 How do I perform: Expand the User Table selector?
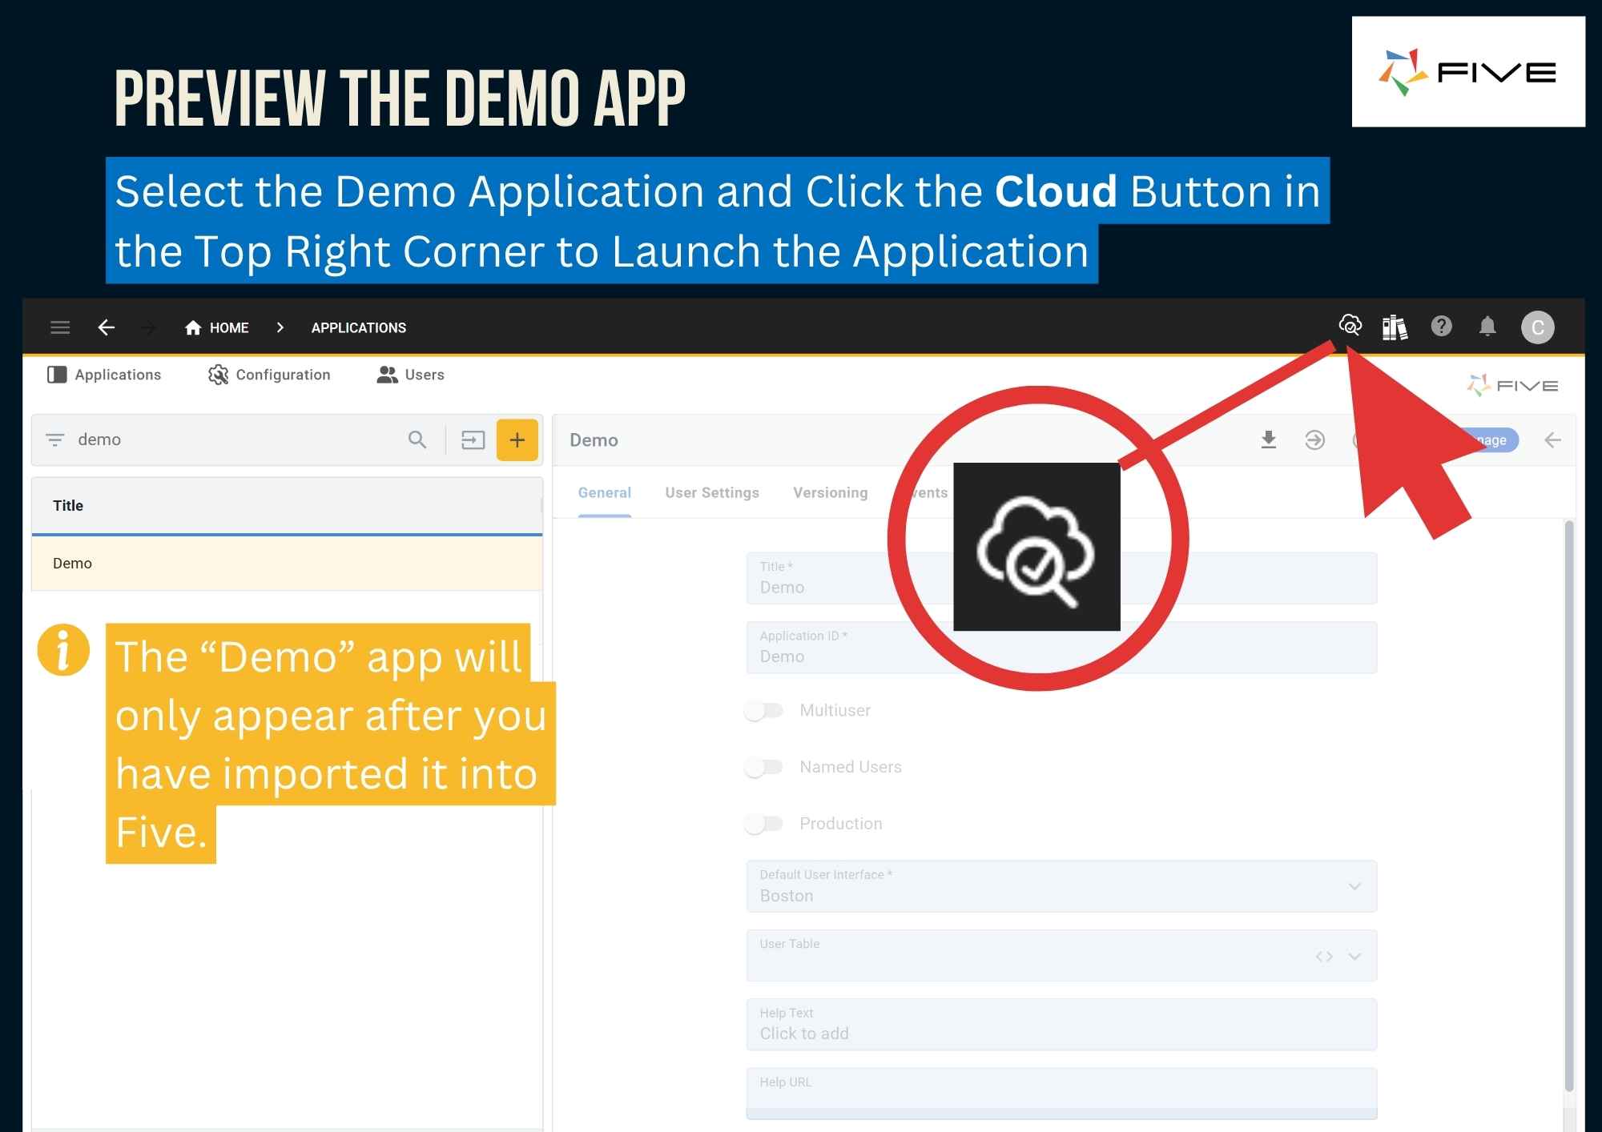1354,955
